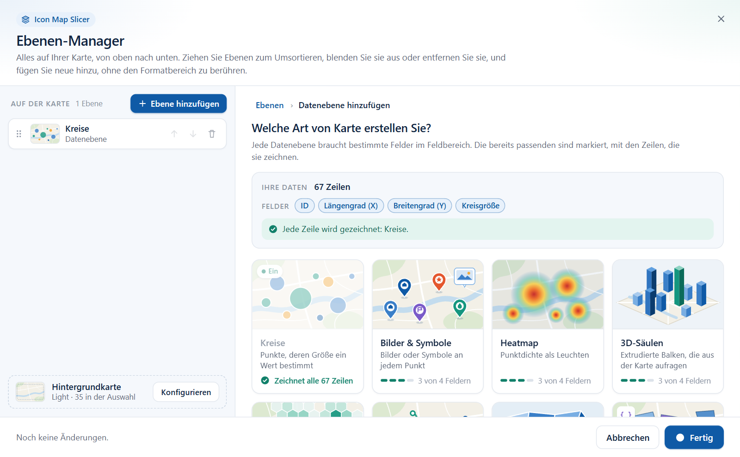Click the Ein badge on the Kreise card
The image size is (740, 457).
click(270, 271)
